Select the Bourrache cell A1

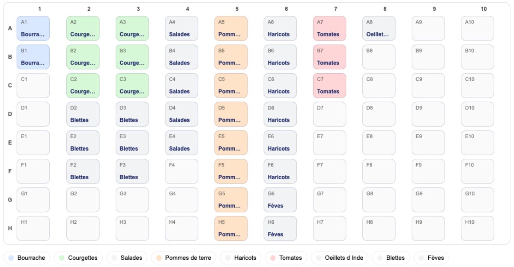point(33,28)
